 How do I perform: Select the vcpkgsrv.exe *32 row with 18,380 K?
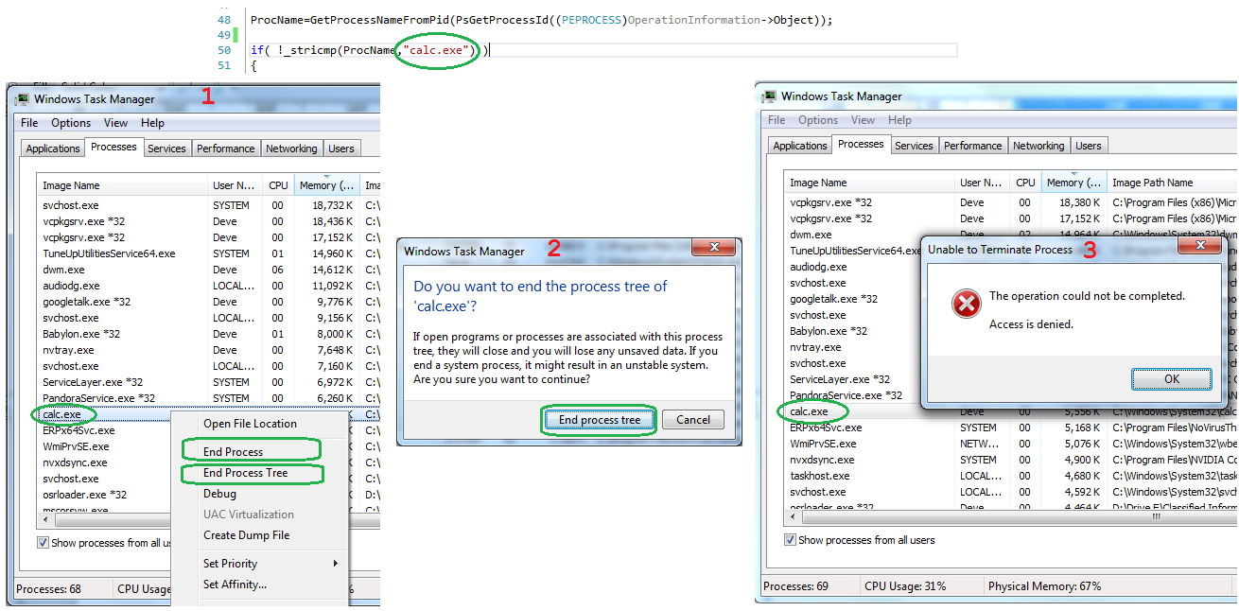click(1011, 202)
